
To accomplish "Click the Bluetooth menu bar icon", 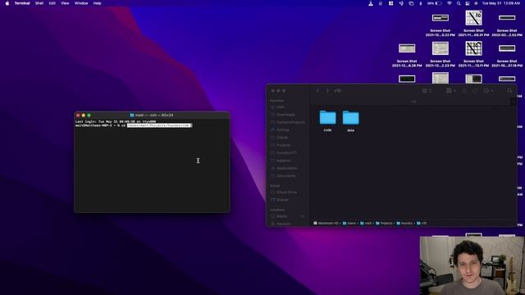I will (421, 3).
